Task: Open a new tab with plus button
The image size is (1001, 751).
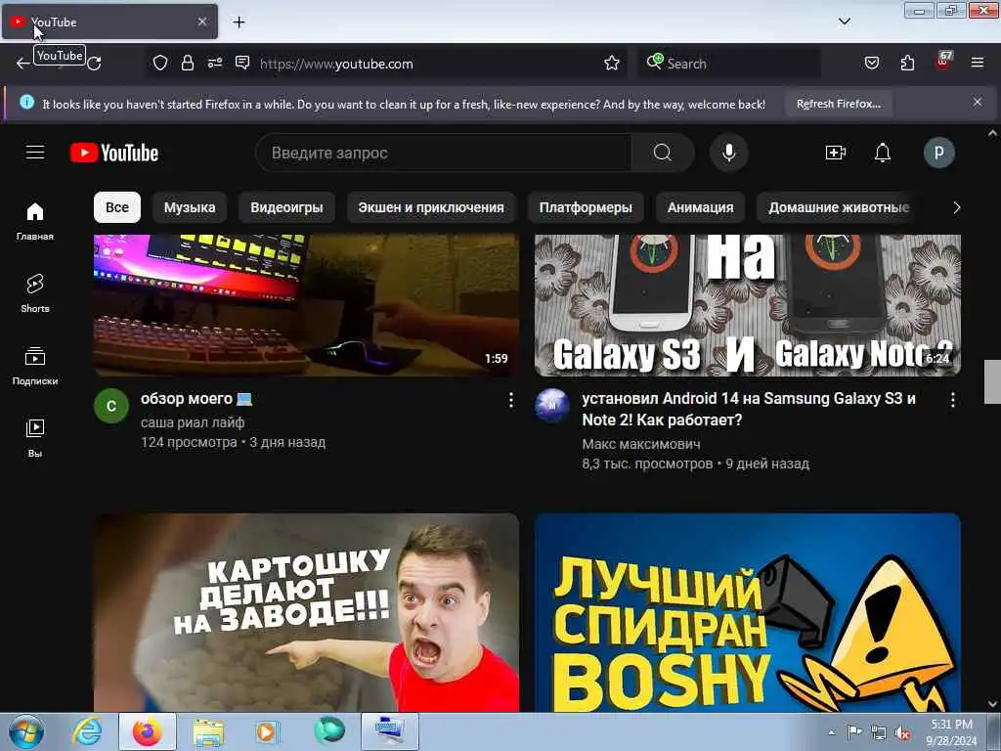Action: [x=239, y=22]
